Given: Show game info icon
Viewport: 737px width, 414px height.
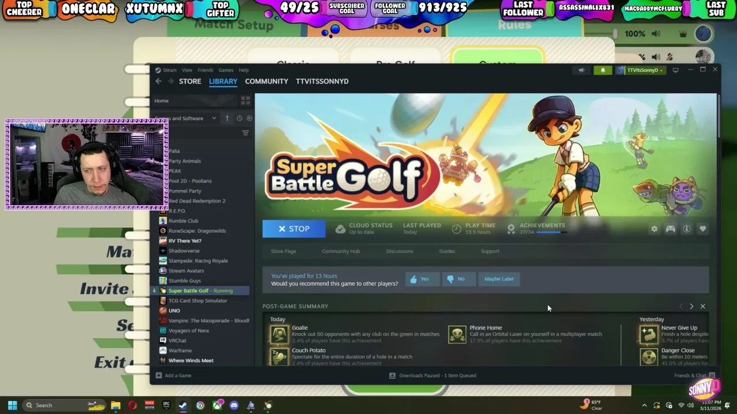Looking at the screenshot, I should click(686, 229).
